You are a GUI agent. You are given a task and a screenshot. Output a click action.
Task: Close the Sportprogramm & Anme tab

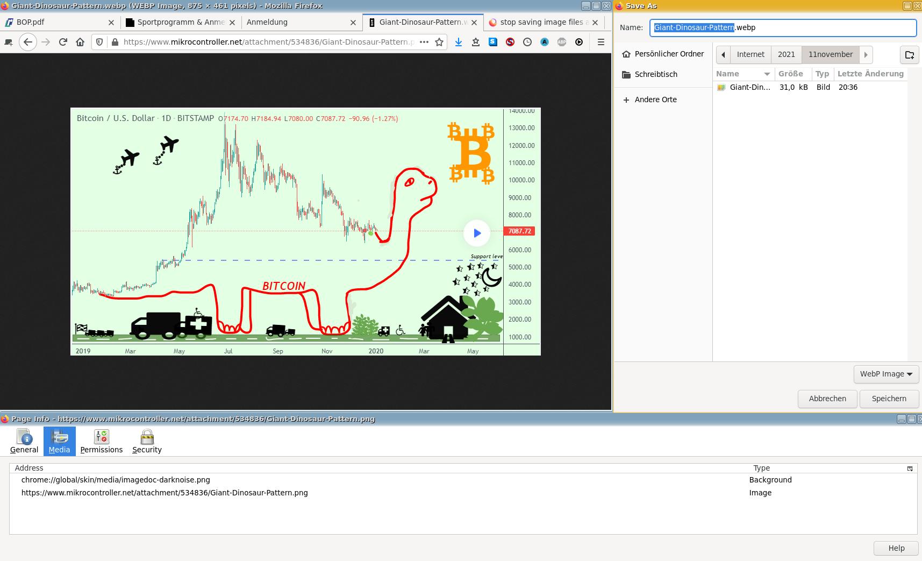point(232,23)
